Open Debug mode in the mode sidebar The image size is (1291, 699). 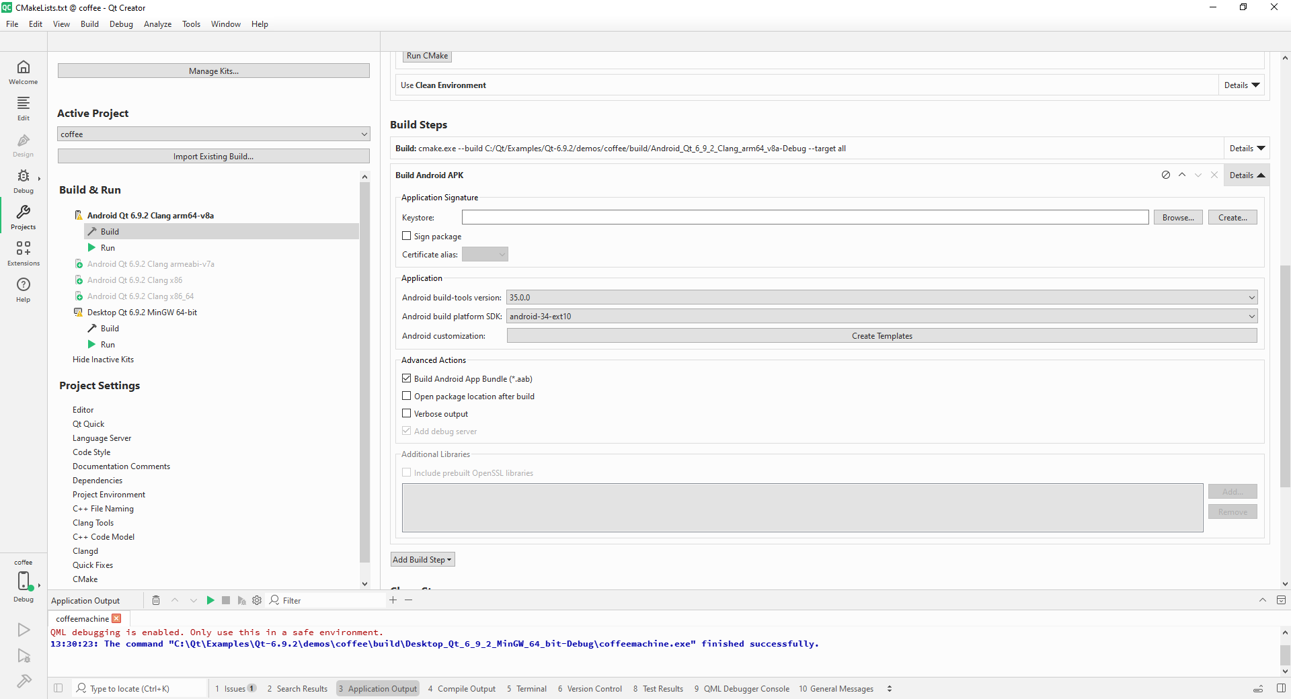pos(24,181)
